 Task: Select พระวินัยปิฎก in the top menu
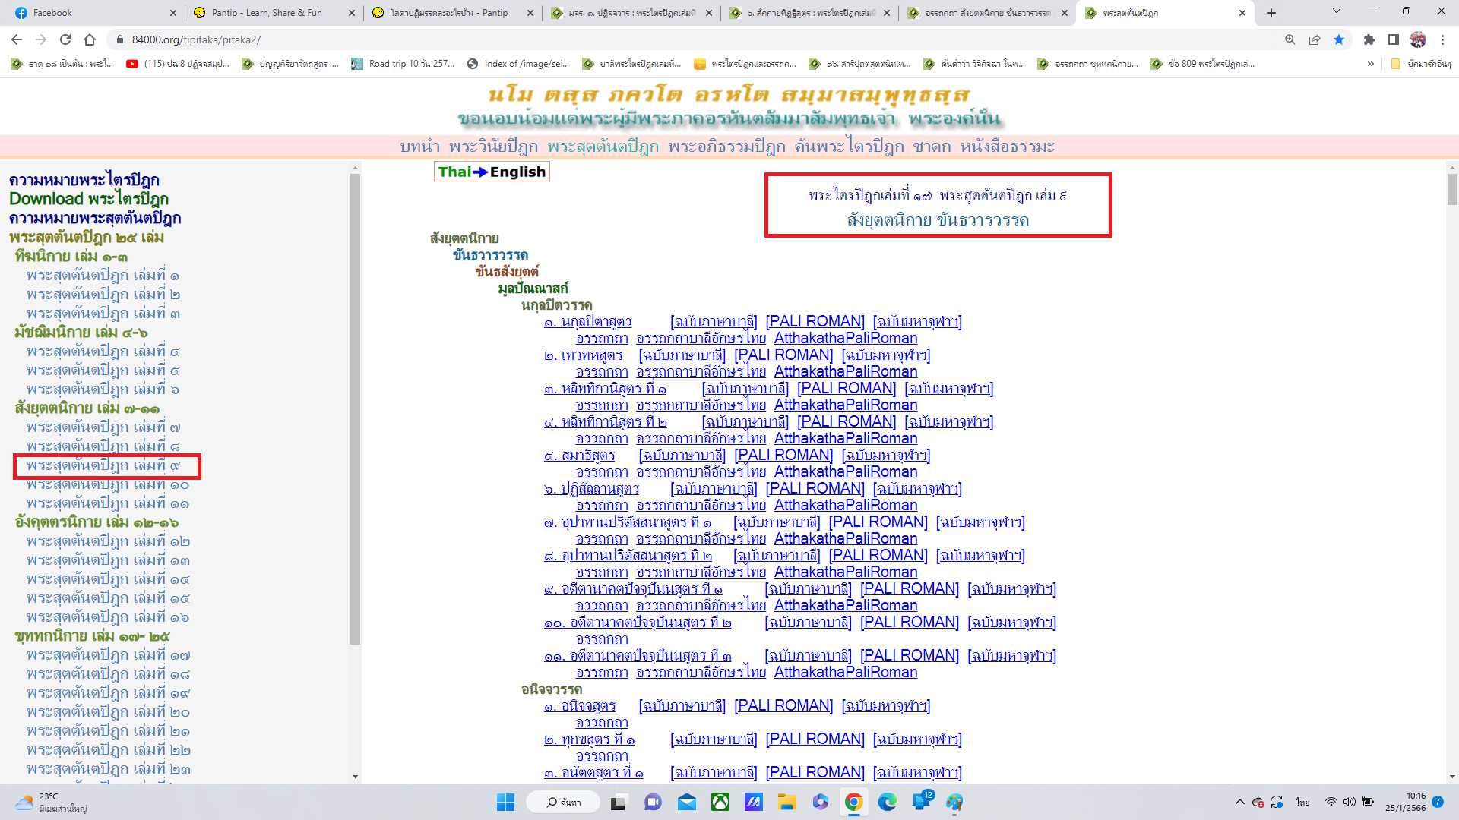tap(493, 147)
